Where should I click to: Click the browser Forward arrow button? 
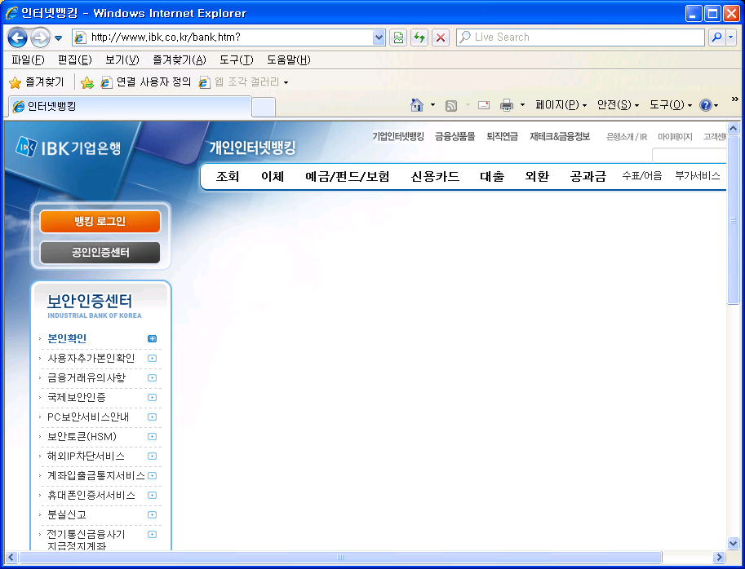pos(40,37)
